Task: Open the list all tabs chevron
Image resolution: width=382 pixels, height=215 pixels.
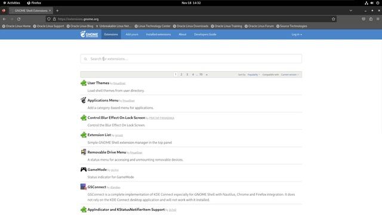Action: tap(351, 11)
